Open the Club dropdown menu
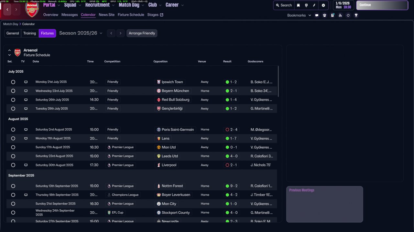 coord(155,5)
